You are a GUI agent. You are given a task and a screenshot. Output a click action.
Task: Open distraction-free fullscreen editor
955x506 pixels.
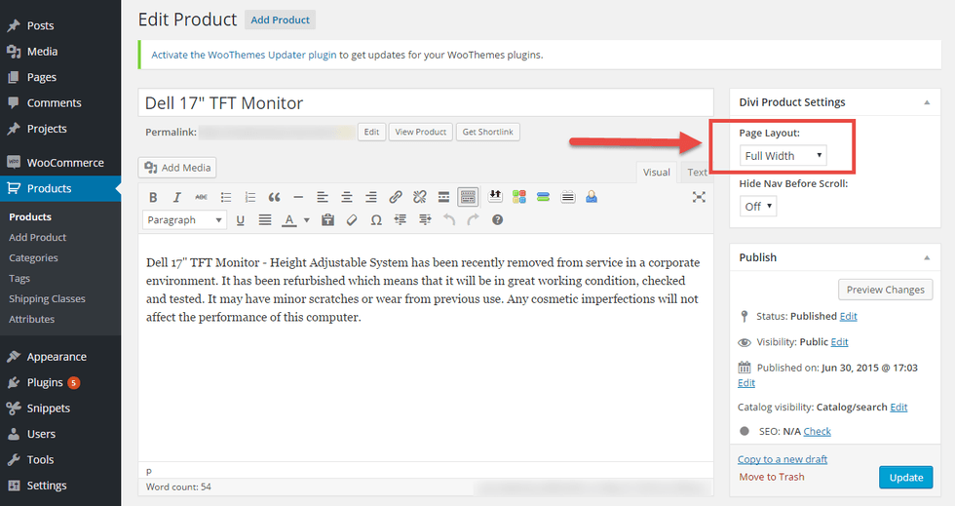[699, 197]
